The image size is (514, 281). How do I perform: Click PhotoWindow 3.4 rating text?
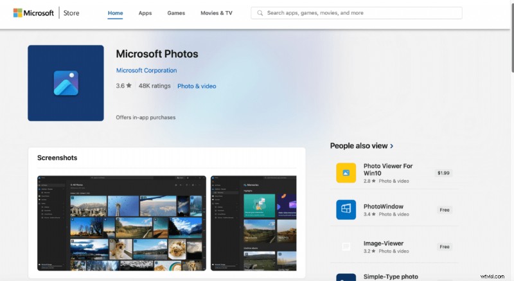coord(369,214)
